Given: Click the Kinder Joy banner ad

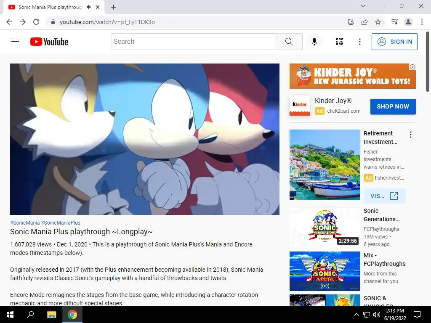Looking at the screenshot, I should (x=352, y=76).
